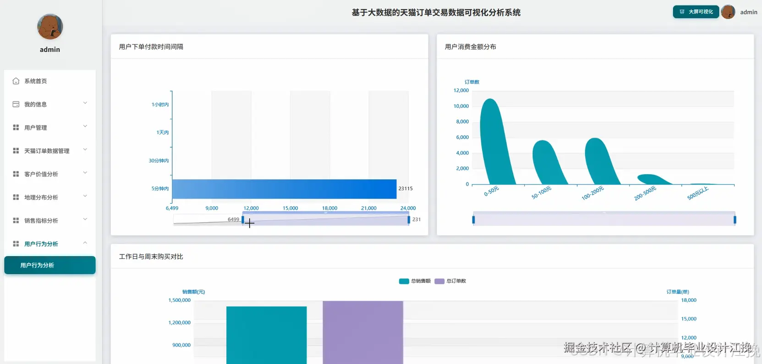Expand the 我的信息 menu chevron
The width and height of the screenshot is (762, 364).
click(x=85, y=103)
